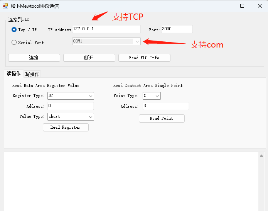The width and height of the screenshot is (268, 211).
Task: Switch to the 写操作 tab
Action: [x=32, y=74]
